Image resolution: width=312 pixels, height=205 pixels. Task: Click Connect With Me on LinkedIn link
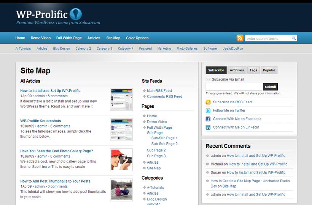click(236, 127)
